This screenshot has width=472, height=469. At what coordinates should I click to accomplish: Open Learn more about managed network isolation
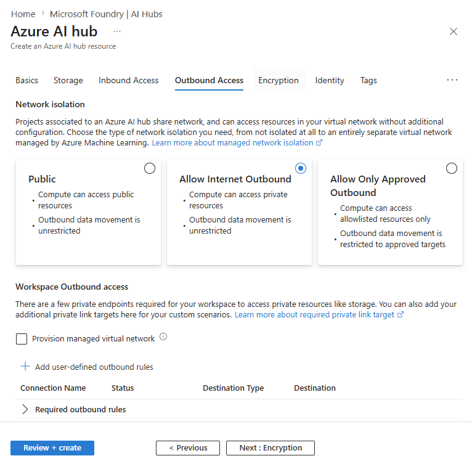[233, 143]
